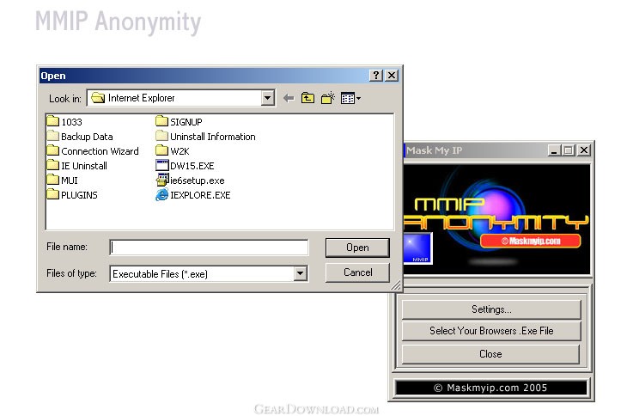Click the '1033' folder name
This screenshot has width=633, height=416.
(x=71, y=122)
